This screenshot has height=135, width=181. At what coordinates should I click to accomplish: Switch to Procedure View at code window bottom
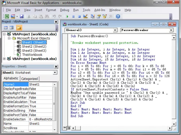pos(65,128)
